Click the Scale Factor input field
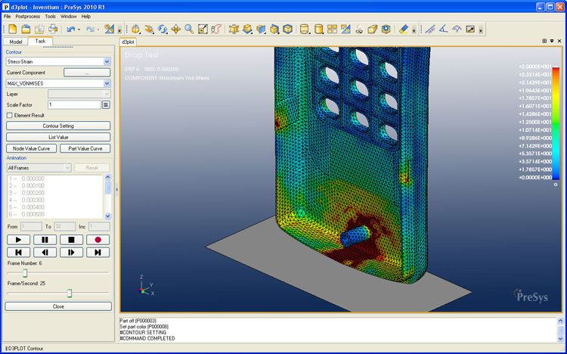This screenshot has width=567, height=354. [x=73, y=104]
